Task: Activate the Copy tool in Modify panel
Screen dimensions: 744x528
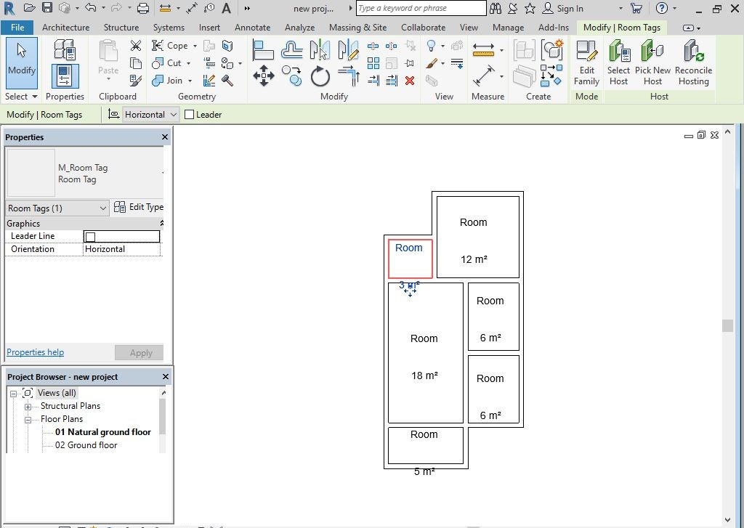Action: (x=291, y=76)
